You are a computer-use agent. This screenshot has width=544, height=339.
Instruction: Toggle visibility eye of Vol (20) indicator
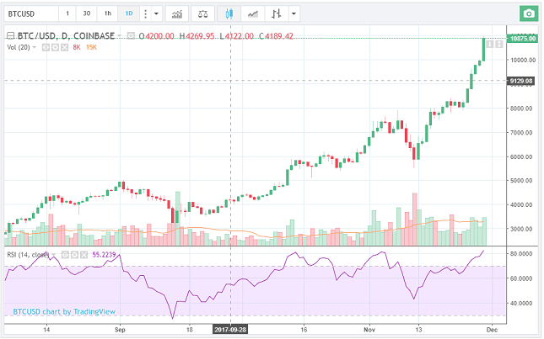click(x=46, y=47)
